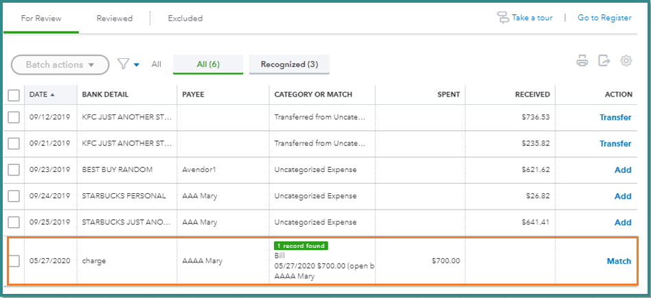651x298 pixels.
Task: Show the Recognized (3) transactions
Action: pos(289,64)
